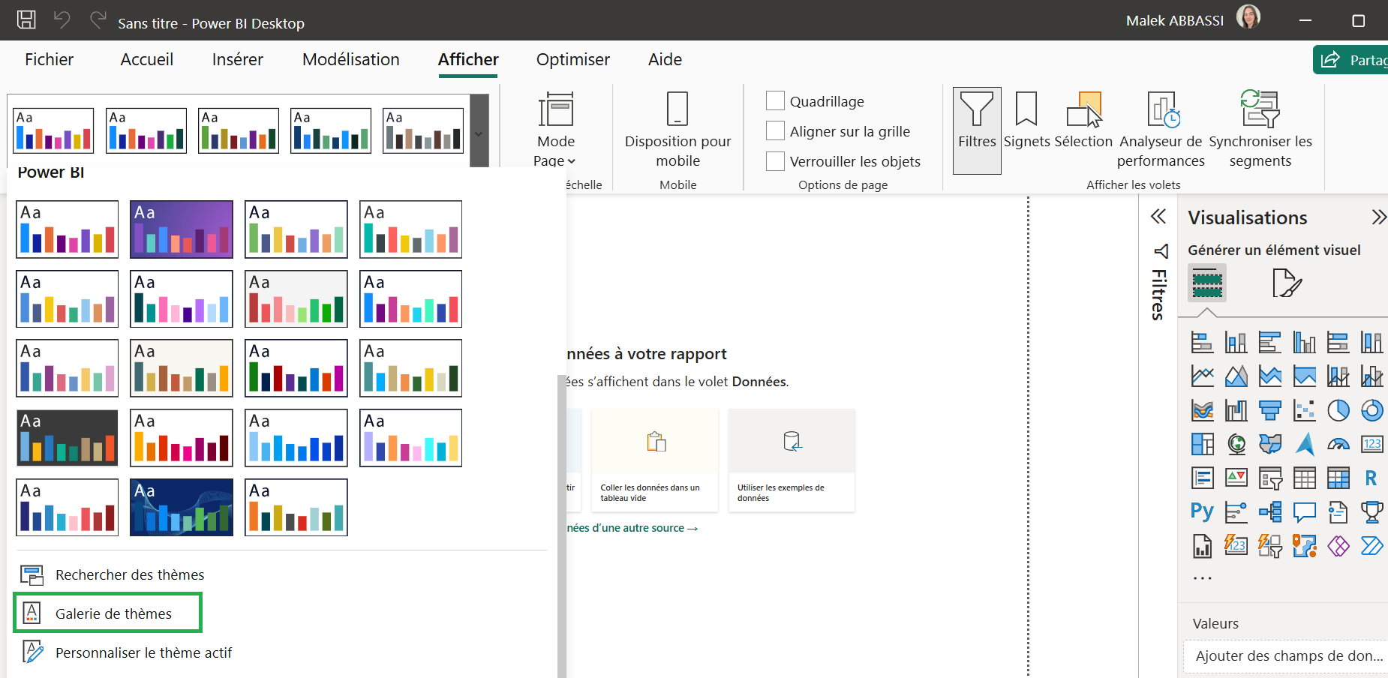The height and width of the screenshot is (678, 1388).
Task: Open the Fichier menu
Action: tap(49, 59)
